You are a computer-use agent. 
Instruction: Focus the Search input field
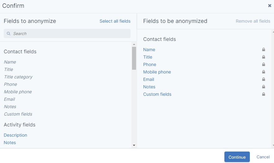[x=67, y=33]
